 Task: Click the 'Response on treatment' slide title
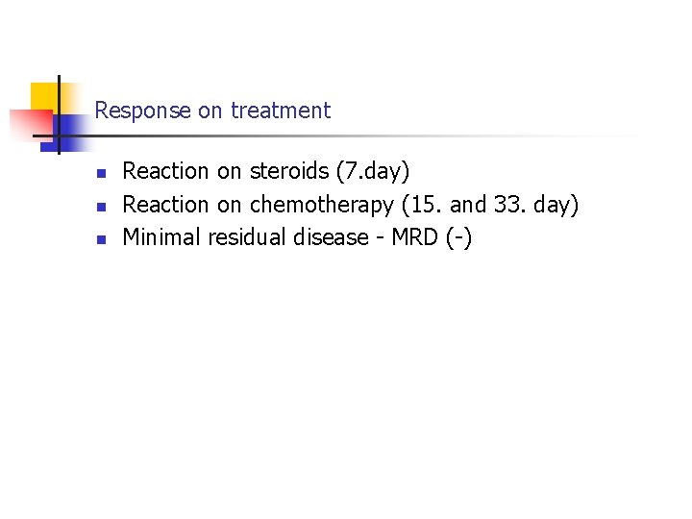pos(212,111)
